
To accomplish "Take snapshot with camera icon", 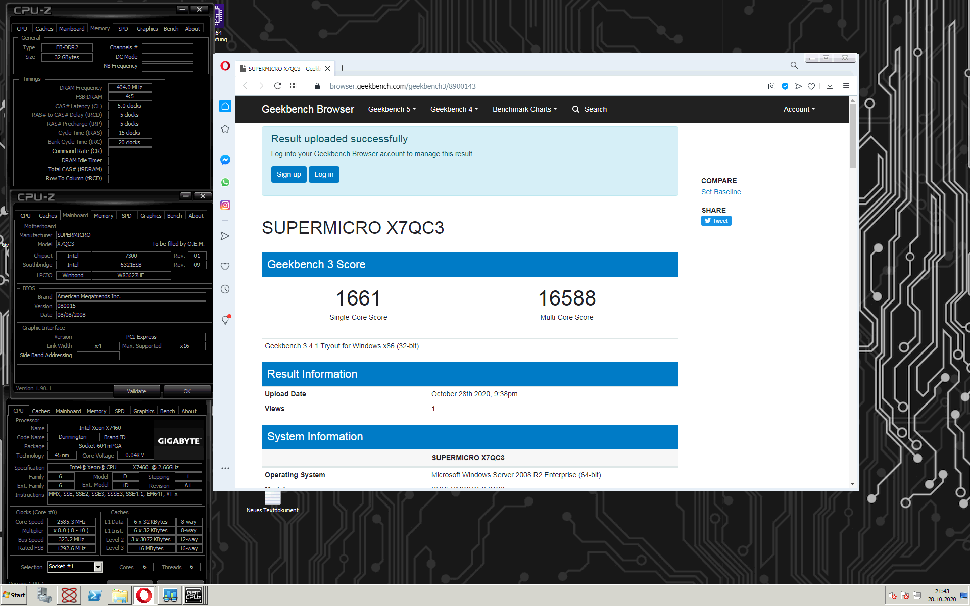I will pyautogui.click(x=771, y=86).
